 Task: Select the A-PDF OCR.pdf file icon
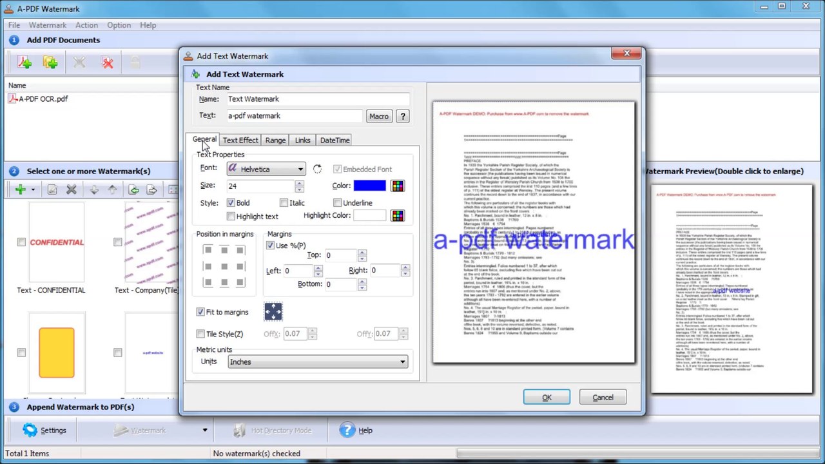(13, 99)
